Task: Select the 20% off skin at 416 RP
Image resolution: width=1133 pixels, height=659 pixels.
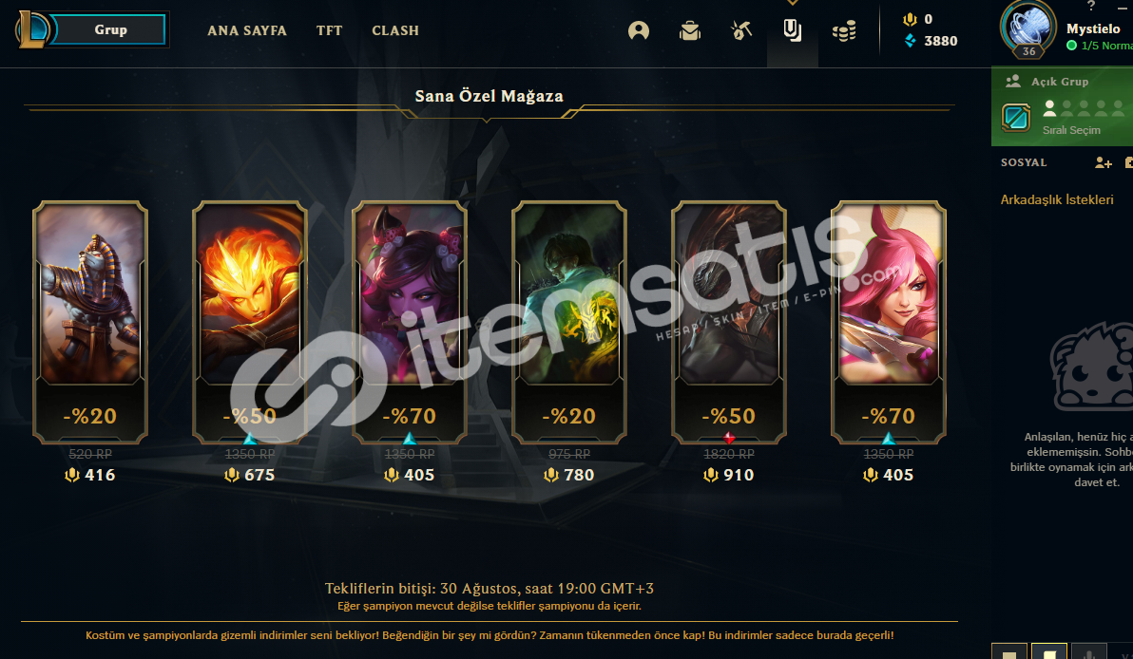Action: coord(90,322)
